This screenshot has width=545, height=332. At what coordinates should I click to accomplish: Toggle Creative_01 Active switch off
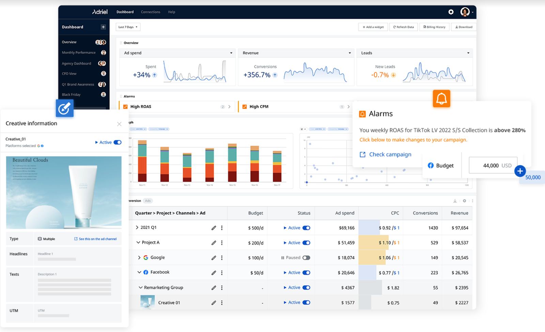click(118, 142)
